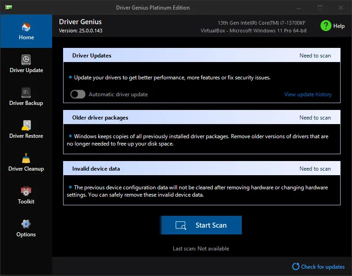The height and width of the screenshot is (276, 352).
Task: Click the app icon in the title bar
Action: coord(9,7)
